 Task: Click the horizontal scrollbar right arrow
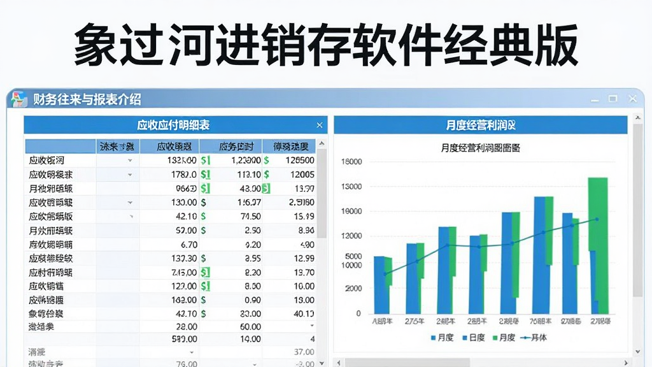pos(626,363)
